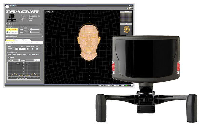Toggle the TrueView checkbox
The width and height of the screenshot is (202, 126).
pyautogui.click(x=9, y=57)
